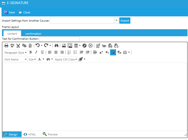Expand the Font Name dropdown
Screen dimensions: 188x140
[x=15, y=59]
